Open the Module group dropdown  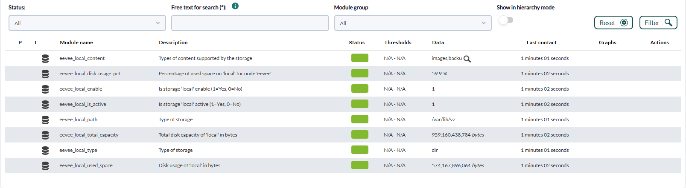tap(413, 23)
